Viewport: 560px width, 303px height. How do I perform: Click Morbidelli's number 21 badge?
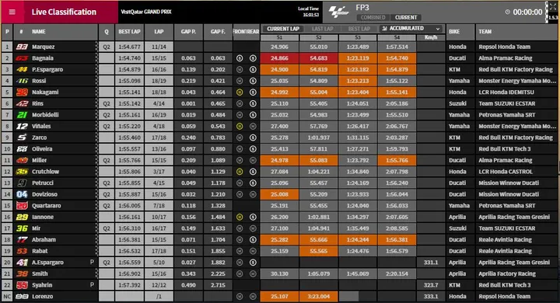pos(22,115)
